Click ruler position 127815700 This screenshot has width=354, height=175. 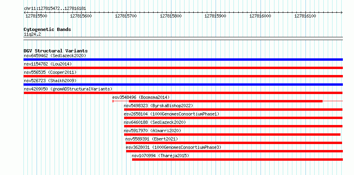pos(126,16)
